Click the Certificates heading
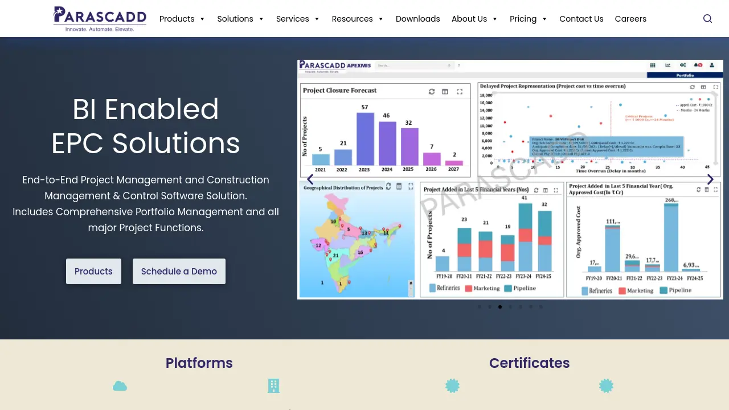This screenshot has height=410, width=729. (x=529, y=363)
